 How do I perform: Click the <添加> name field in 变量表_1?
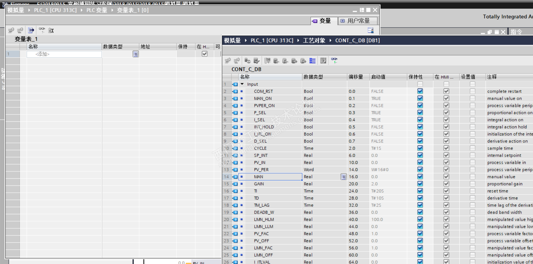click(64, 54)
